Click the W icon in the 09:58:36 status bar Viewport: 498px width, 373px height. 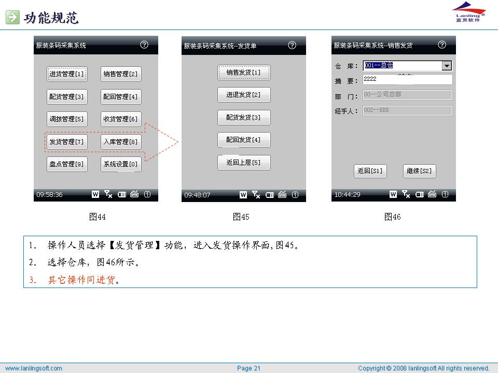pyautogui.click(x=95, y=194)
